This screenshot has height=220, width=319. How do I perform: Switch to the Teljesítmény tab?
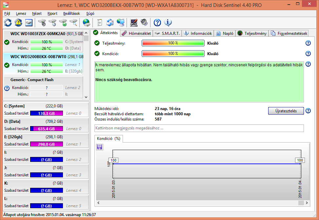(252, 33)
